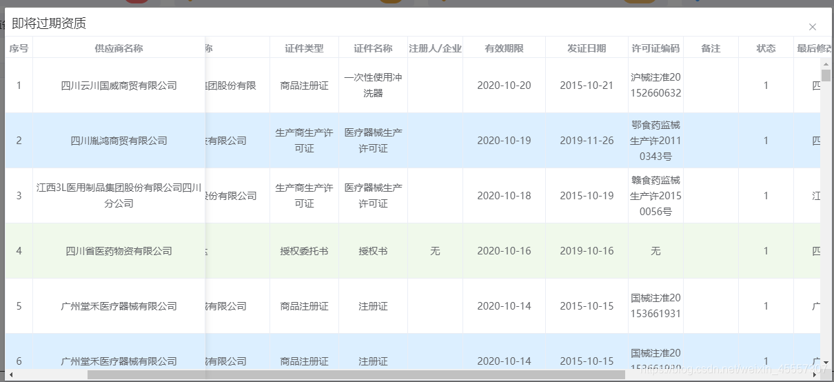Click the 供应商名称 column header
Screen dimensions: 834x382
[x=119, y=48]
